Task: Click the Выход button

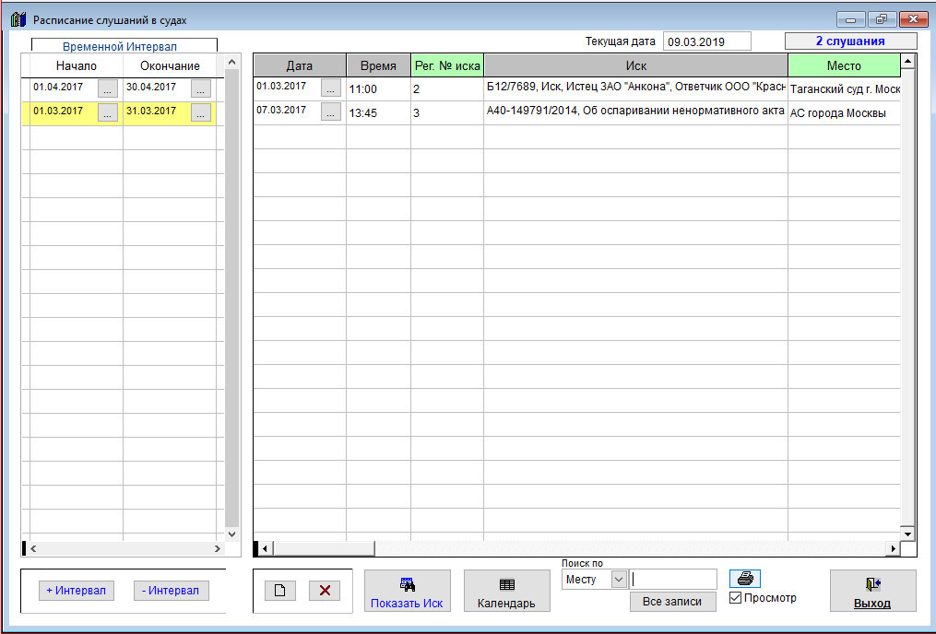Action: coord(872,591)
